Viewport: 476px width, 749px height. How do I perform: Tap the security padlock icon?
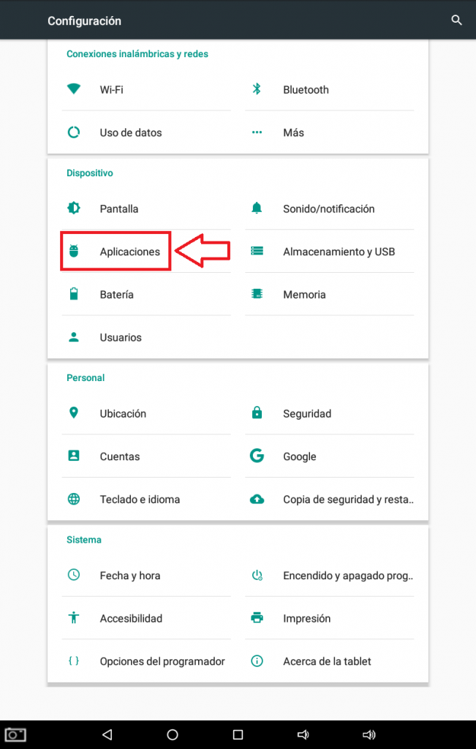[x=257, y=413]
